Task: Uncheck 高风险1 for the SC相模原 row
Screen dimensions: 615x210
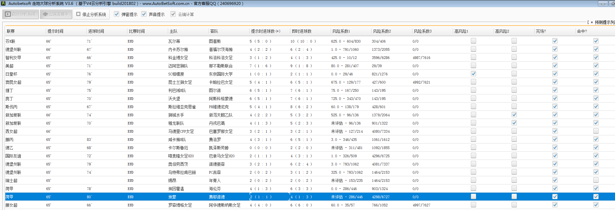Action: pos(473,74)
